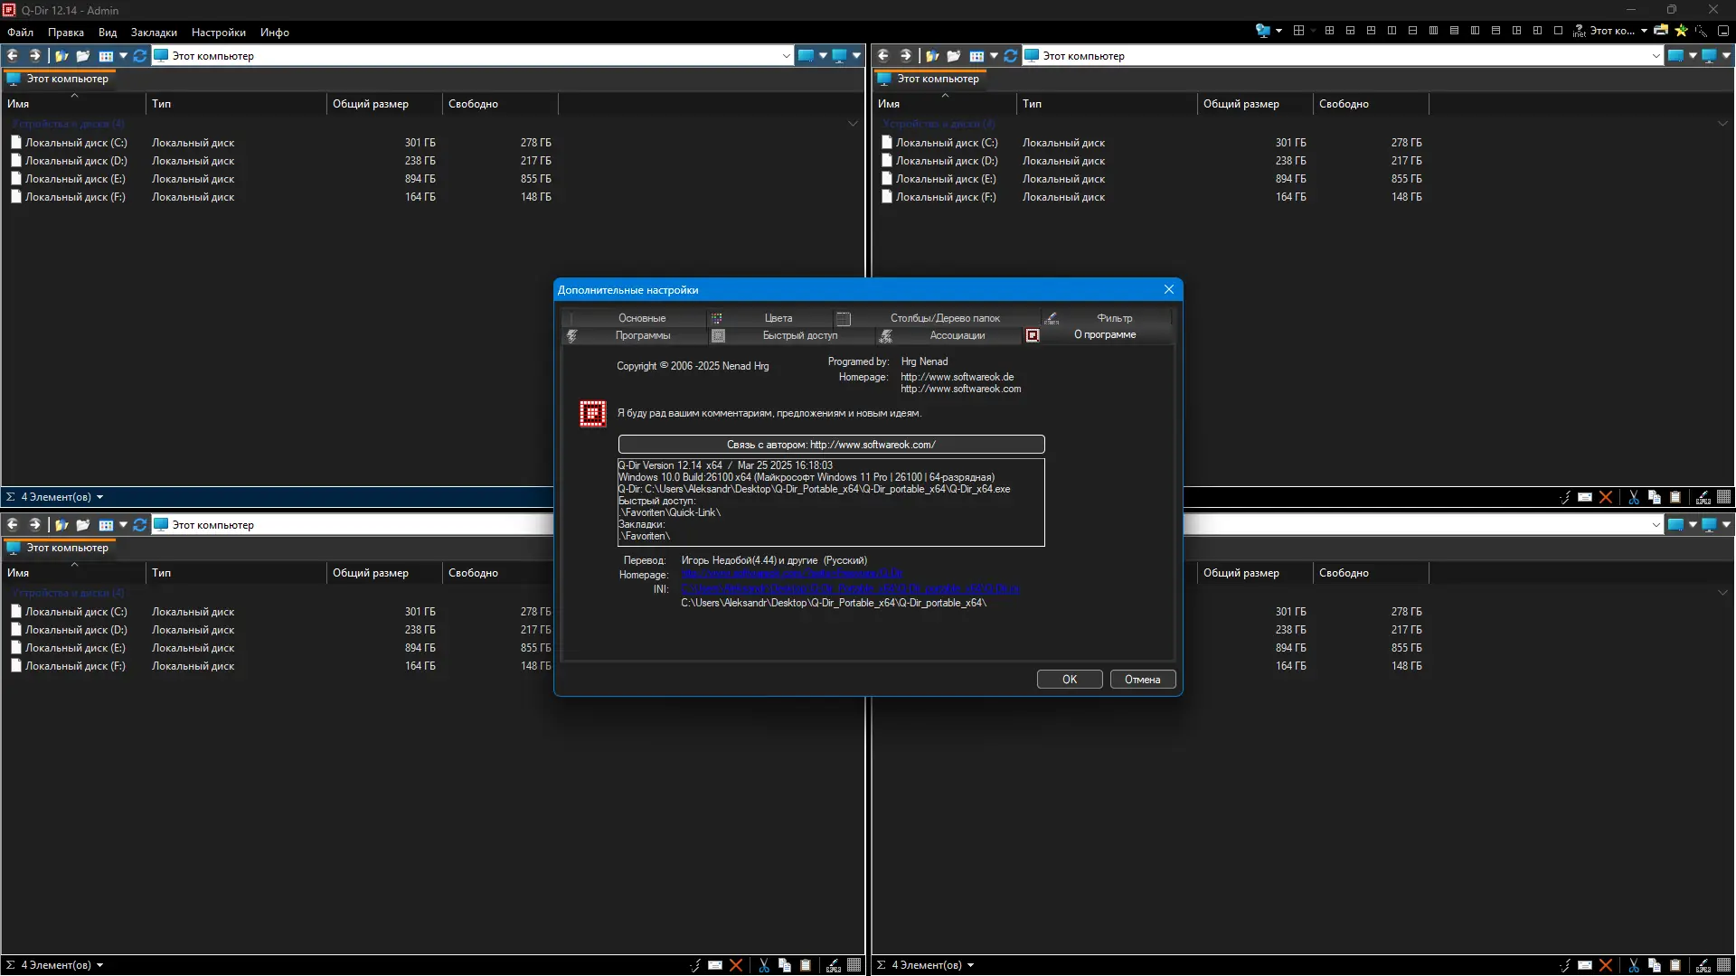Click back arrow in top-right pane toolbar
This screenshot has height=976, width=1736.
(x=883, y=56)
